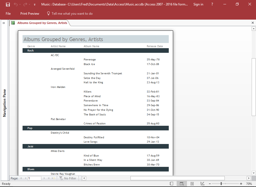Open the Customize Quick Access Toolbar dropdown
The width and height of the screenshot is (256, 187).
pyautogui.click(x=35, y=4)
